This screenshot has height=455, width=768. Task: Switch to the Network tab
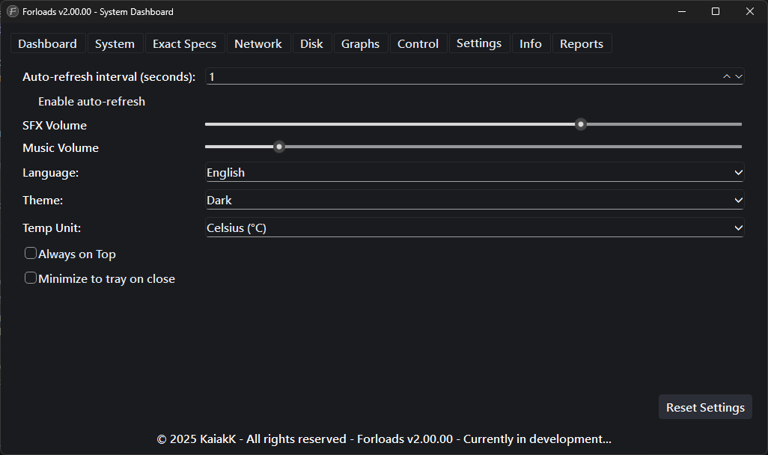[257, 43]
